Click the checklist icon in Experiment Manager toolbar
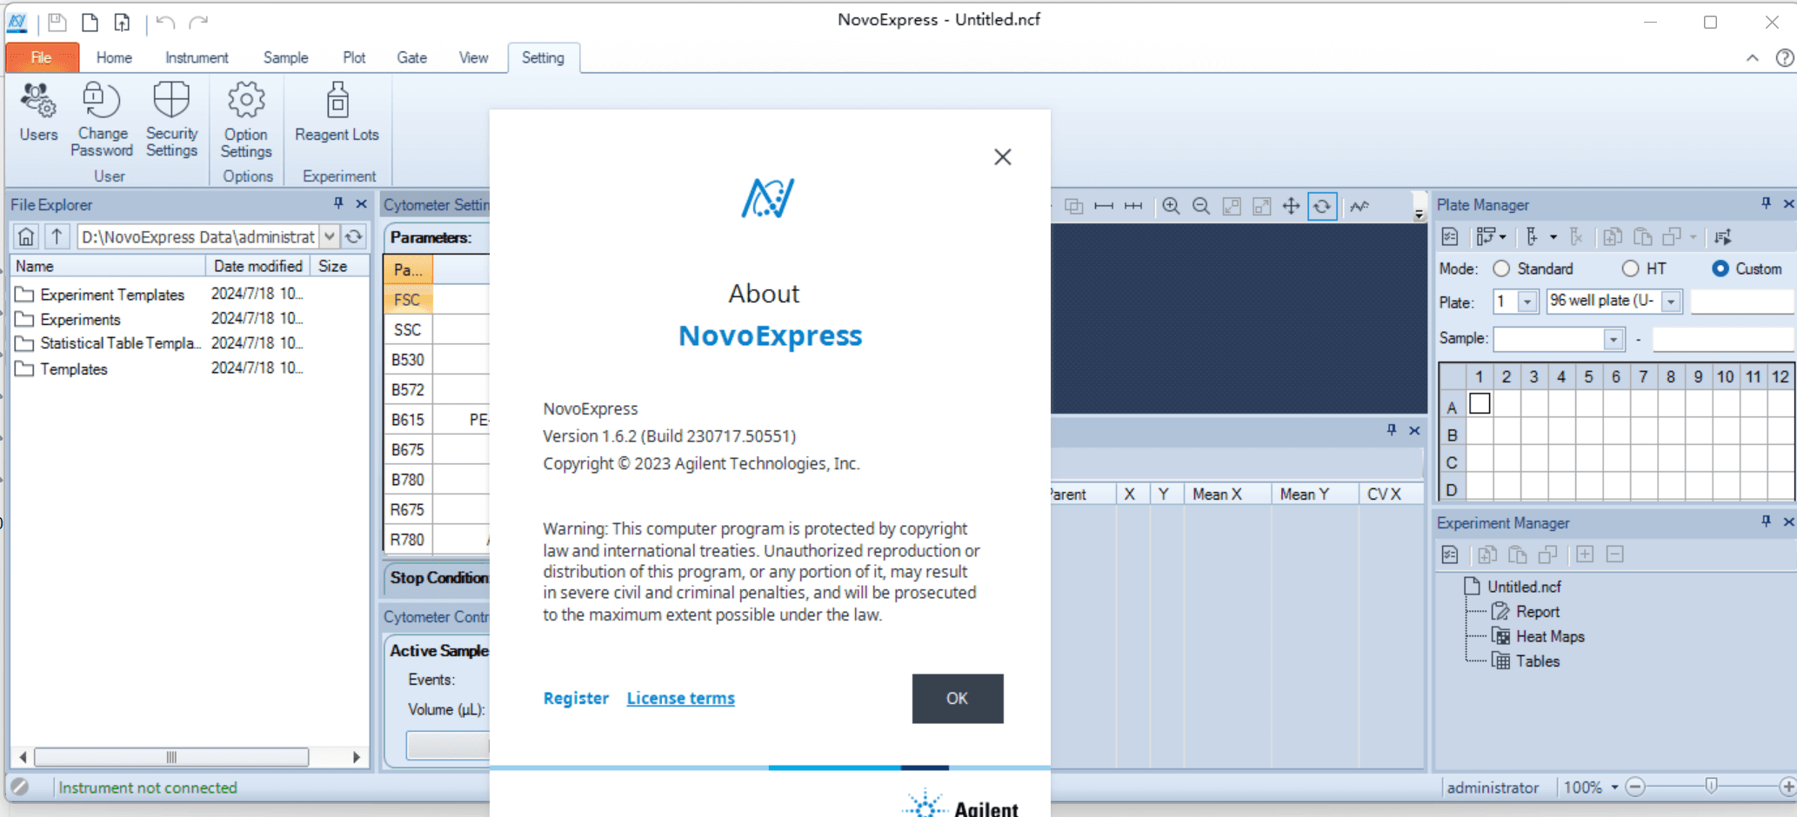The image size is (1797, 817). point(1450,555)
